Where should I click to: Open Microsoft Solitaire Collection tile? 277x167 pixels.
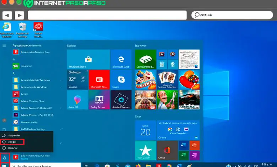click(167, 80)
